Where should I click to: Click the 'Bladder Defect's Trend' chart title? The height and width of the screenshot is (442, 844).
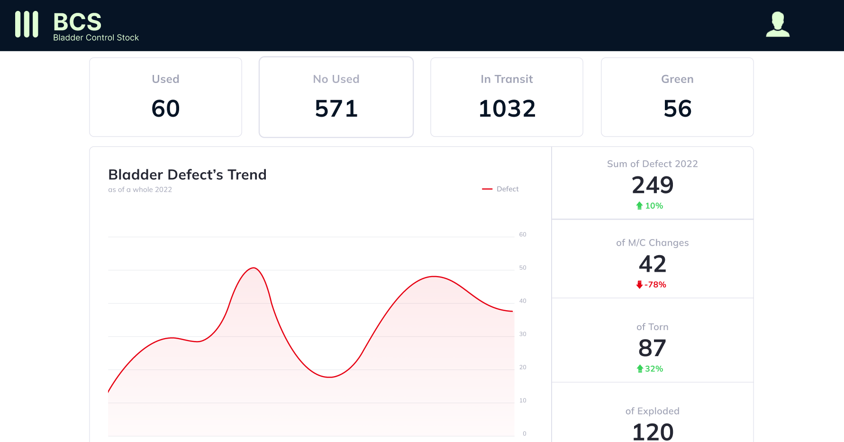tap(187, 175)
